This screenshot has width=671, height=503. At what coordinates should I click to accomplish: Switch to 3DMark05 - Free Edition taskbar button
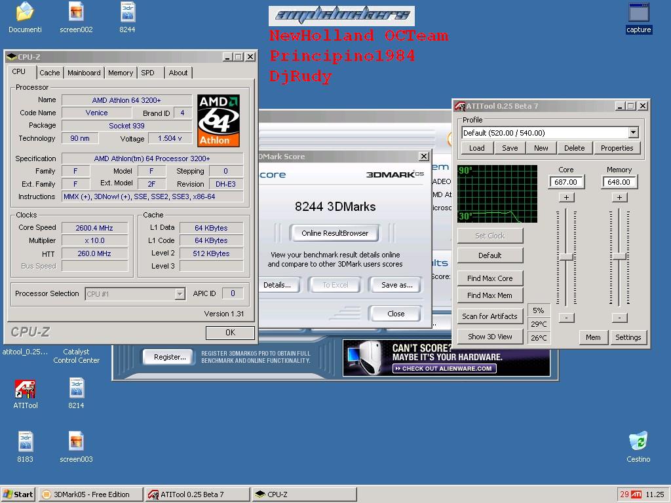click(x=90, y=494)
